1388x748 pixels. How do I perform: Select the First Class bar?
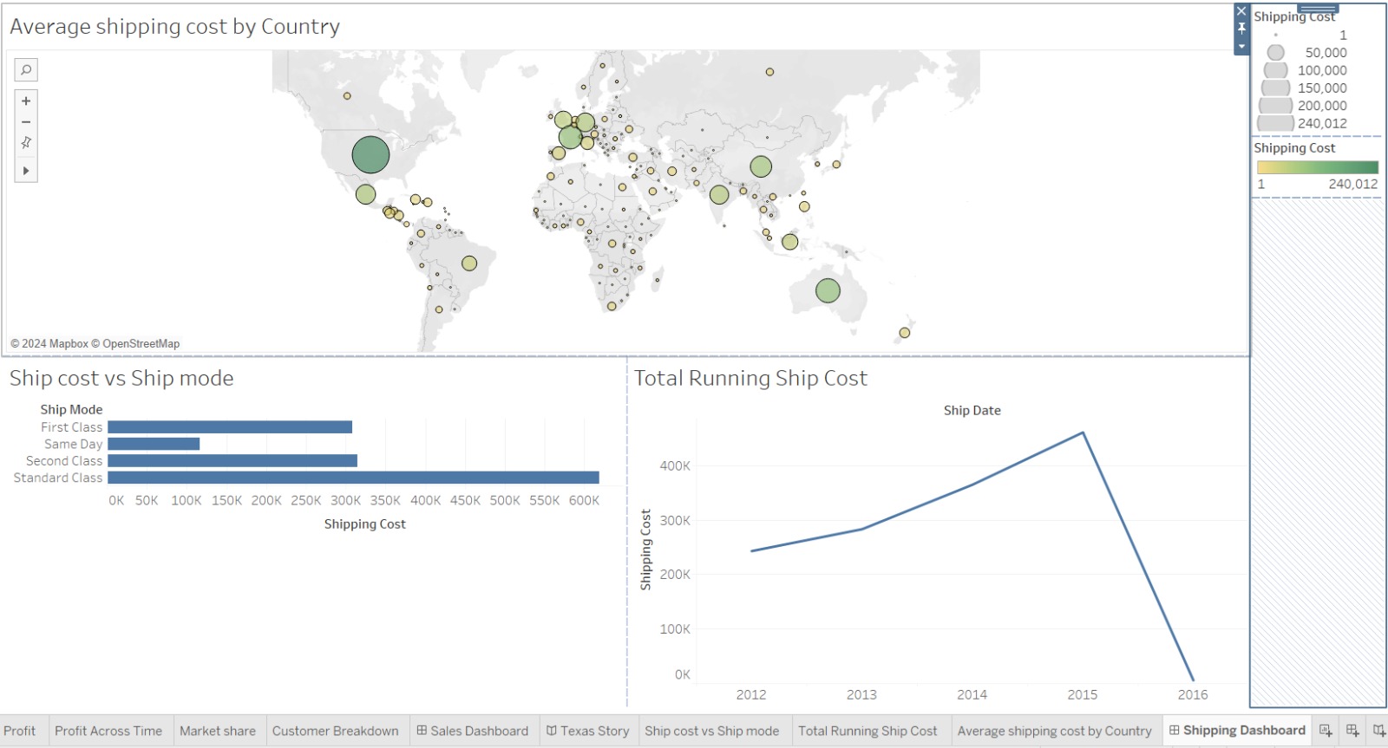tap(230, 426)
